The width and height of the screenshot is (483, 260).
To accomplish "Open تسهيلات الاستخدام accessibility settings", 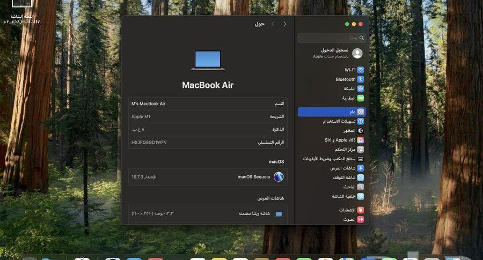I will 332,121.
